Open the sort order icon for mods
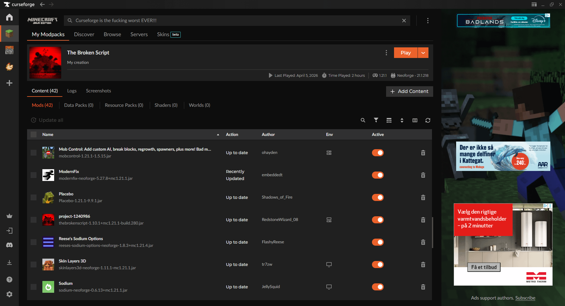565x306 pixels. coord(402,120)
